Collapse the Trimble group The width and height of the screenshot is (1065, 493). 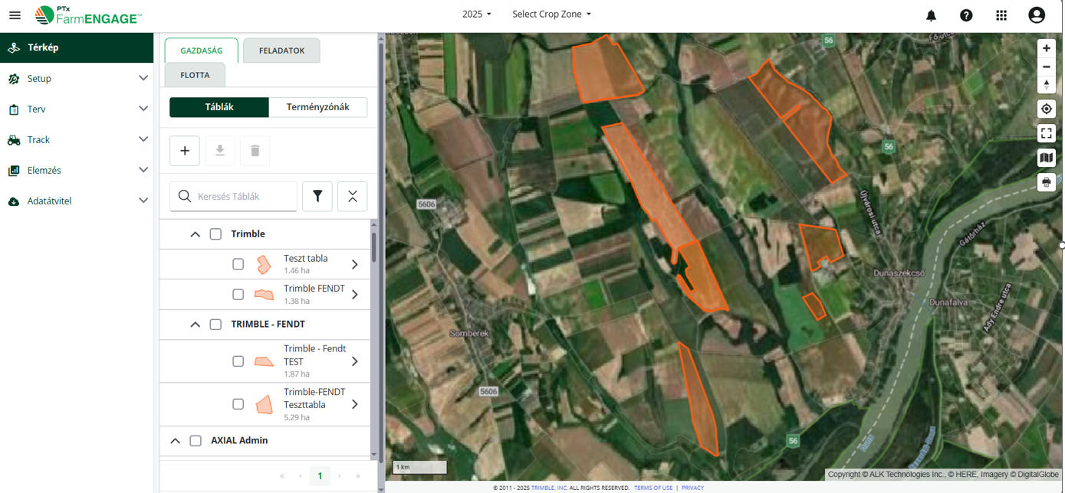196,234
